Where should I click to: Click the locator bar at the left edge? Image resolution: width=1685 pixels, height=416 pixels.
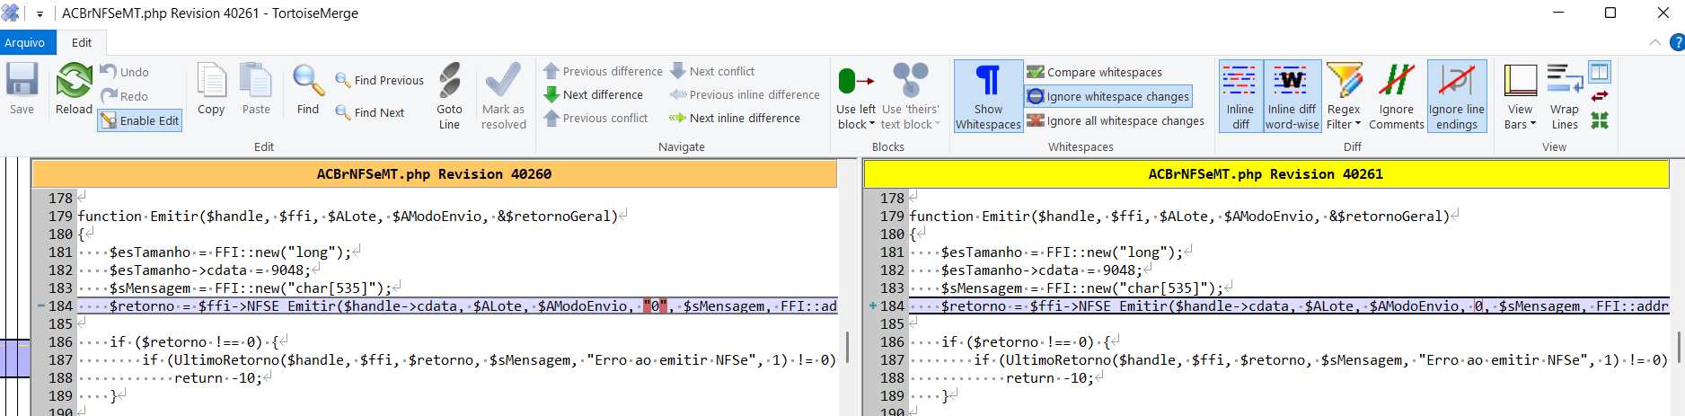15,288
